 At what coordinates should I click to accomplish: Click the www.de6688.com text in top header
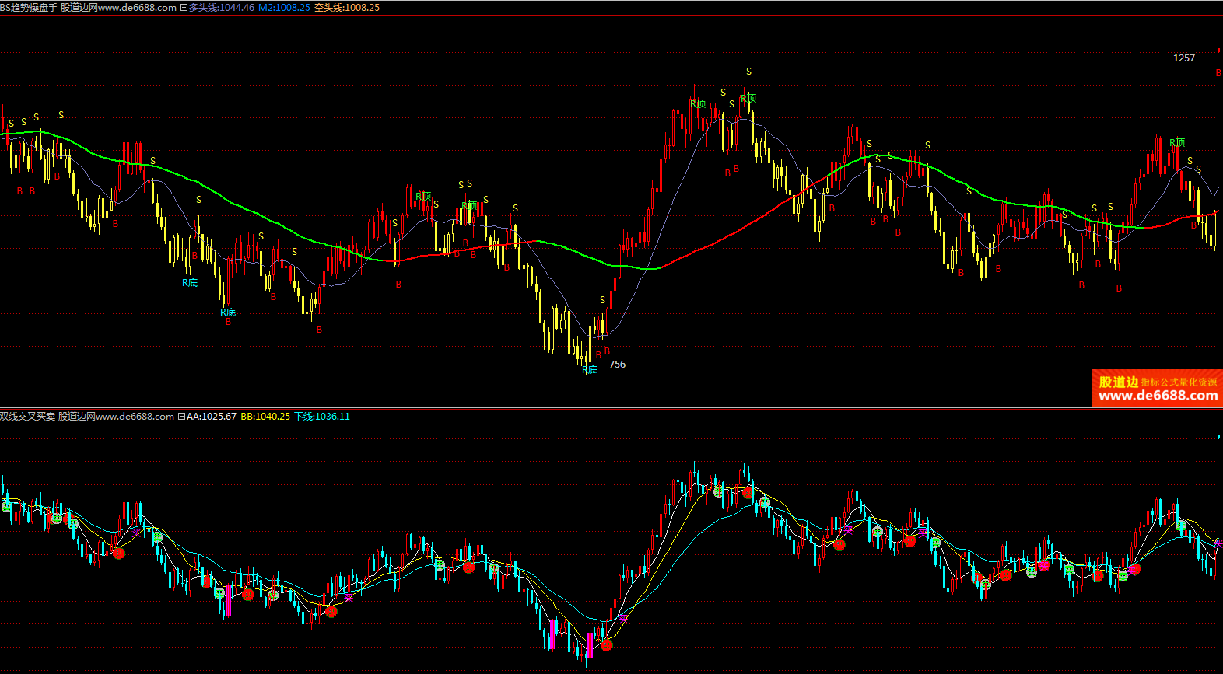[x=137, y=8]
